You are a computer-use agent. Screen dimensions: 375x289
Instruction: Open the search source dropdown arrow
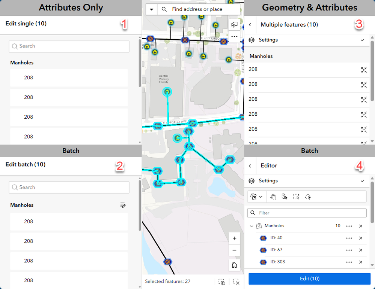tap(151, 9)
